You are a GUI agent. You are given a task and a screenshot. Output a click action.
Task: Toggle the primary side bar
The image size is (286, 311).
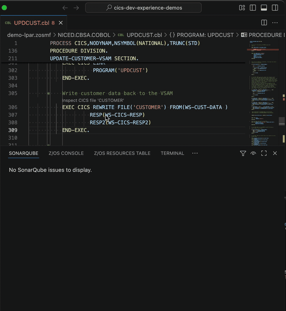[x=253, y=8]
